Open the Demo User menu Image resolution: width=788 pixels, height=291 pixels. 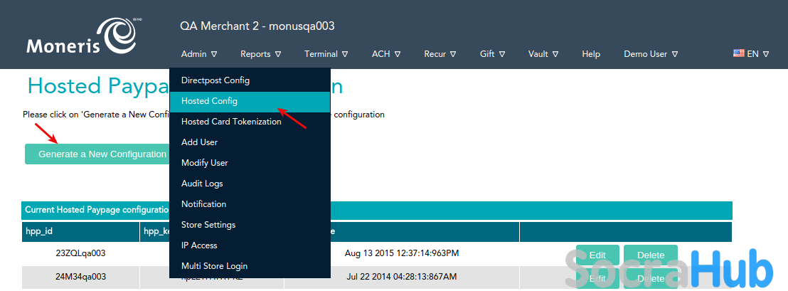[651, 54]
